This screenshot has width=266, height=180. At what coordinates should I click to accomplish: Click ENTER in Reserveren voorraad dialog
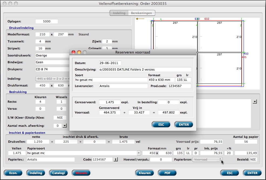[184, 125]
